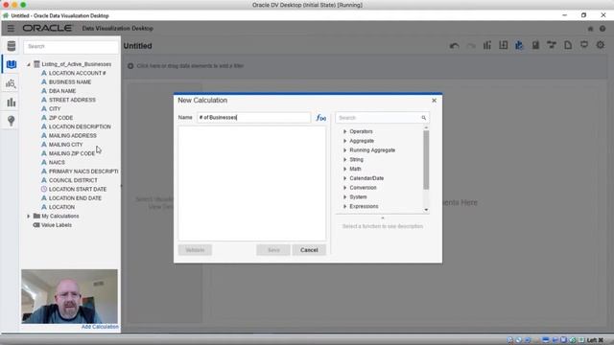Open the Help question mark icon

point(602,29)
